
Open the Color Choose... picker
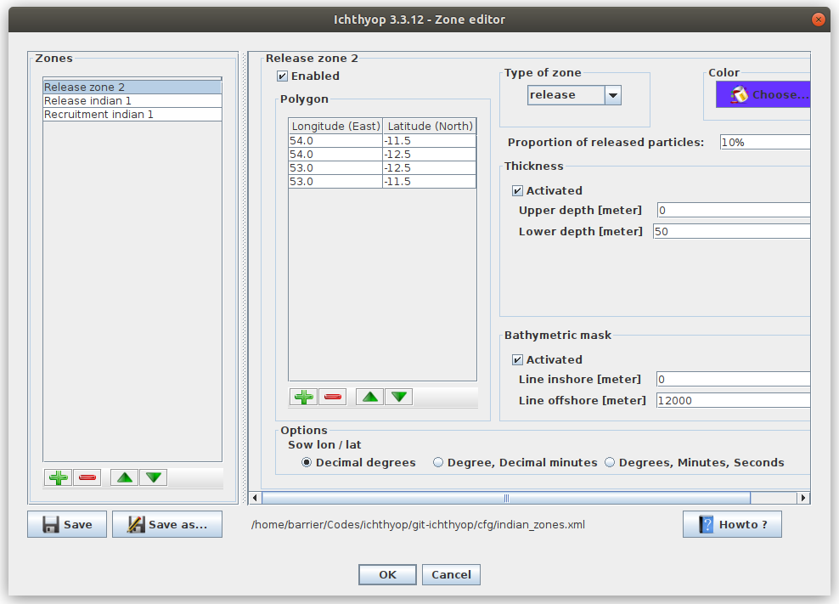(x=763, y=95)
